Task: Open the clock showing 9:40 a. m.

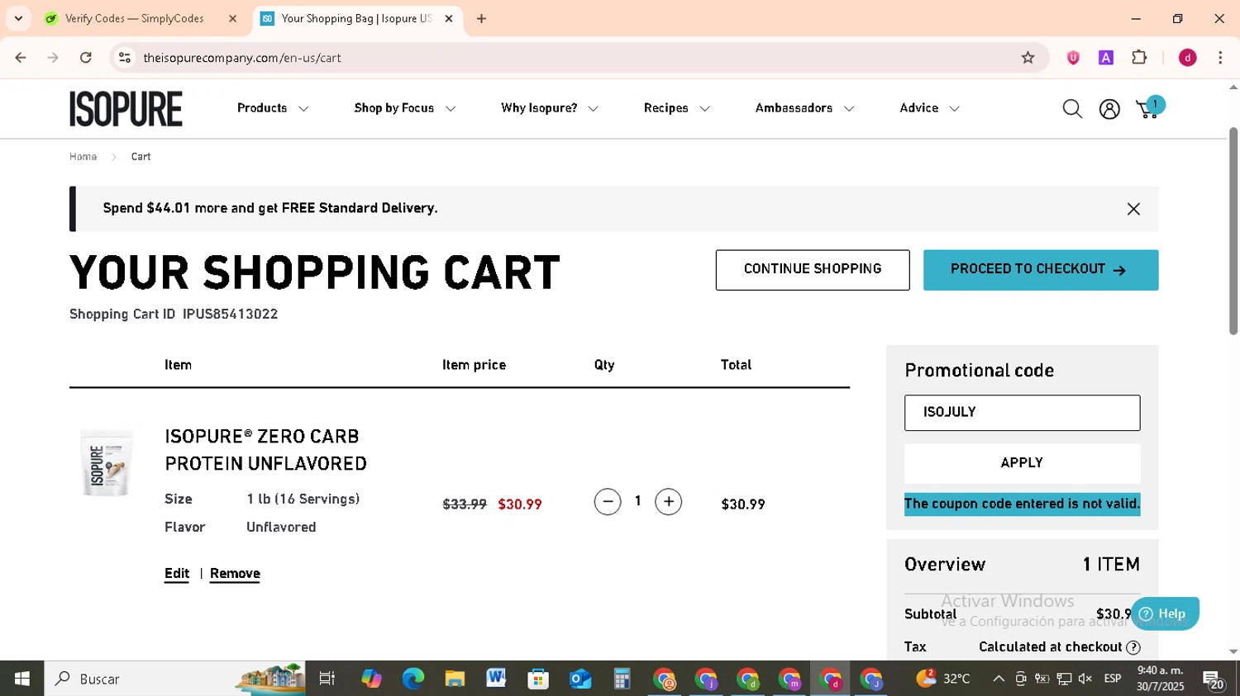Action: [1160, 679]
